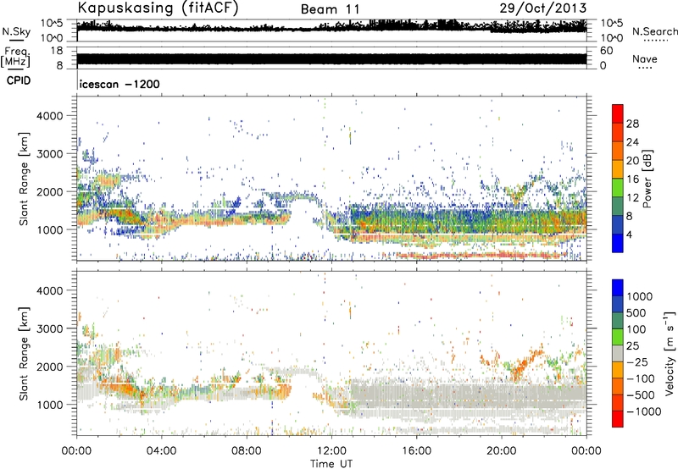The height and width of the screenshot is (469, 678).
Task: Click the 'Nave' legend label
Action: 644,58
